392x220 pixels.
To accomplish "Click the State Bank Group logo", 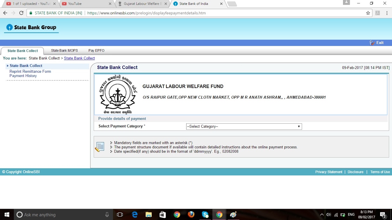I will point(32,28).
